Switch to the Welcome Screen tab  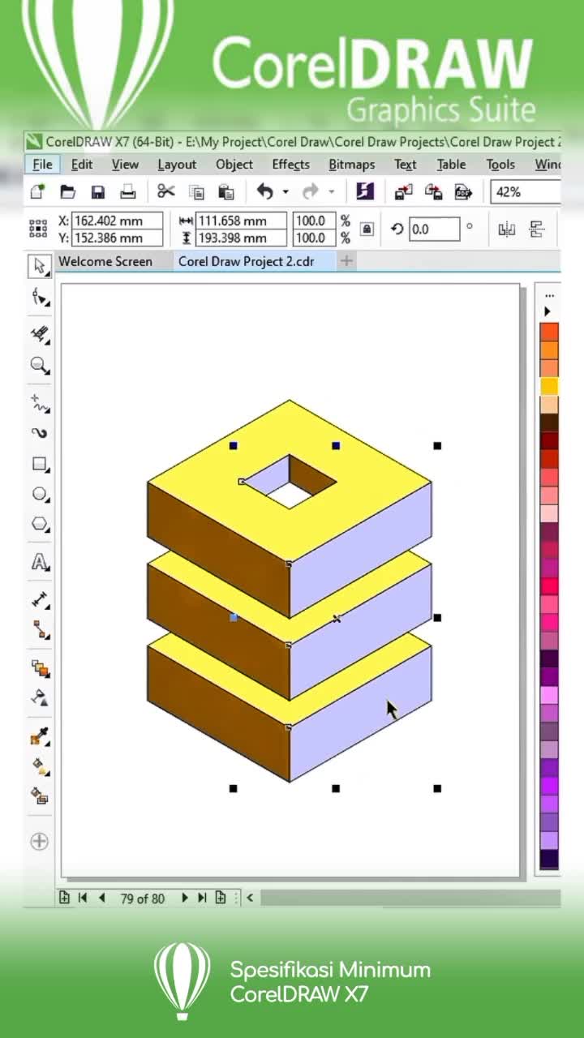point(105,261)
